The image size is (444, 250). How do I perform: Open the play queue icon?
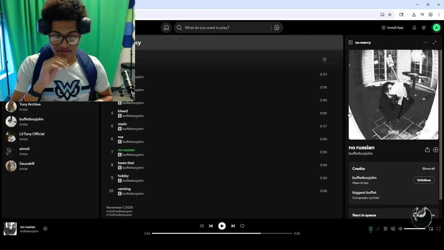point(385,229)
